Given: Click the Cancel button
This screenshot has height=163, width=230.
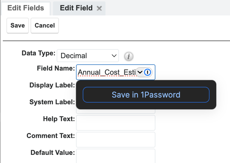Looking at the screenshot, I should [x=45, y=26].
